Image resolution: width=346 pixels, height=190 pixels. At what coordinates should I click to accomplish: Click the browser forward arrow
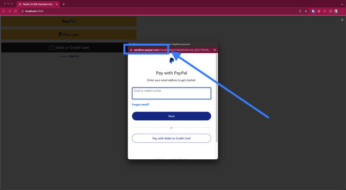point(10,11)
